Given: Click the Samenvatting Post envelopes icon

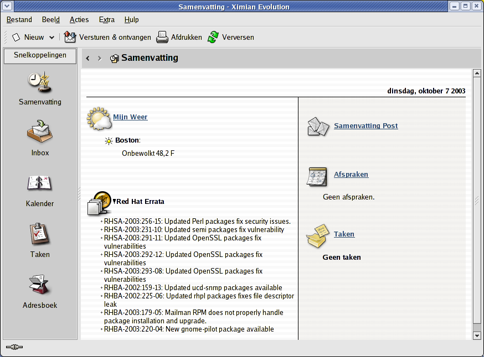Looking at the screenshot, I should pyautogui.click(x=318, y=127).
